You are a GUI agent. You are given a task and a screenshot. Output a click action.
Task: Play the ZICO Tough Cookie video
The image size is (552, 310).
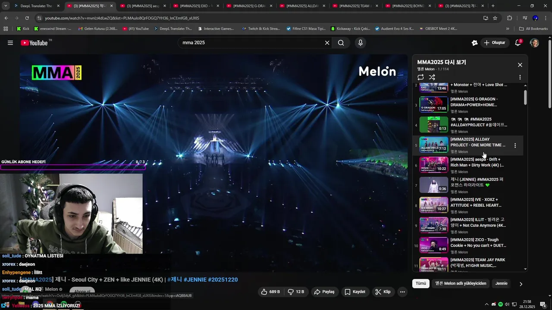point(467,245)
